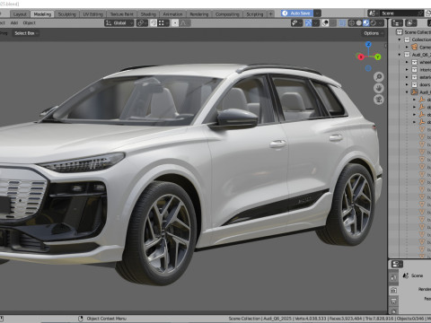Open the Add menu in viewport header
The height and width of the screenshot is (323, 431).
click(14, 23)
